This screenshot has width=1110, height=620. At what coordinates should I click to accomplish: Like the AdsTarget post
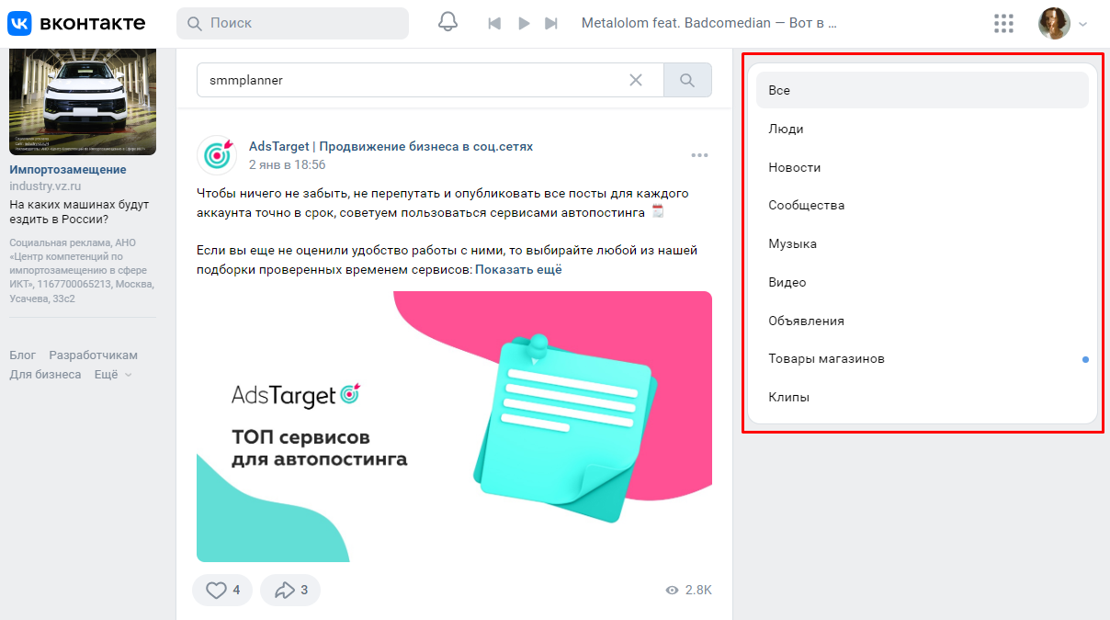[222, 590]
